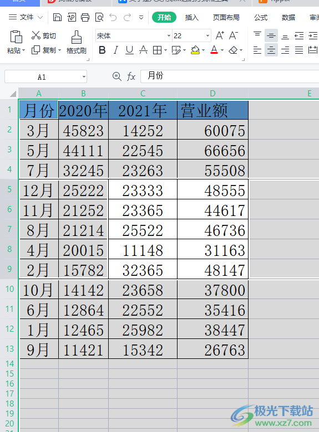Toggle Italic formatting
The width and height of the screenshot is (319, 432).
116,50
